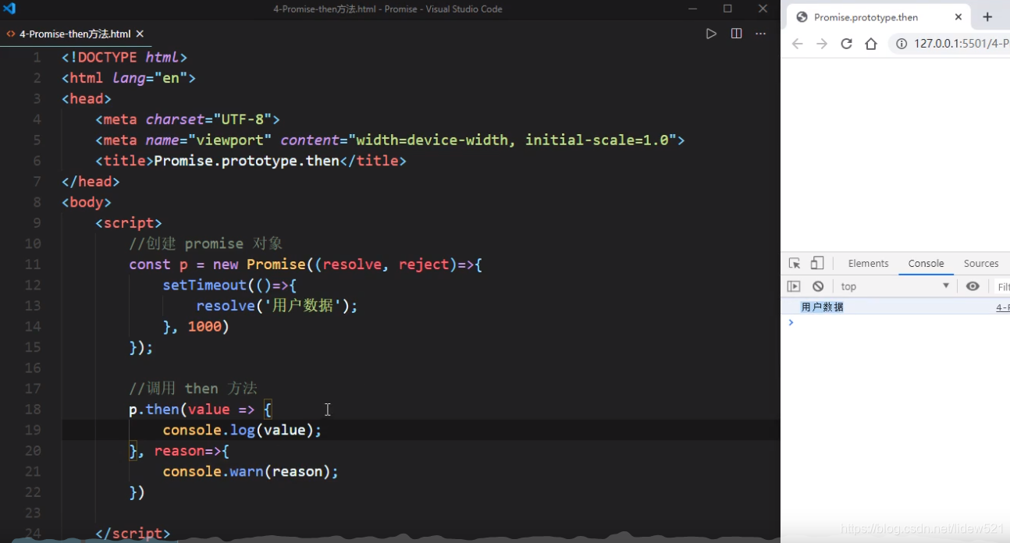Click the console Filter field

[x=1002, y=286]
